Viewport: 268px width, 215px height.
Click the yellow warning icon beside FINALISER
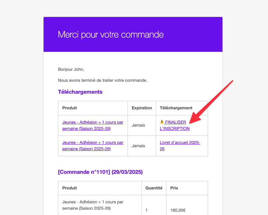tap(162, 122)
